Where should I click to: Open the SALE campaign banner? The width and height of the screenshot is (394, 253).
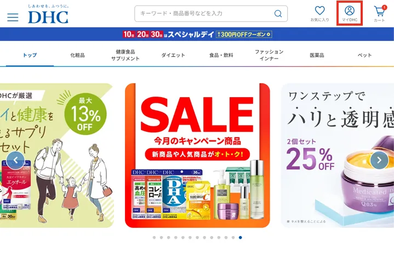click(x=197, y=155)
